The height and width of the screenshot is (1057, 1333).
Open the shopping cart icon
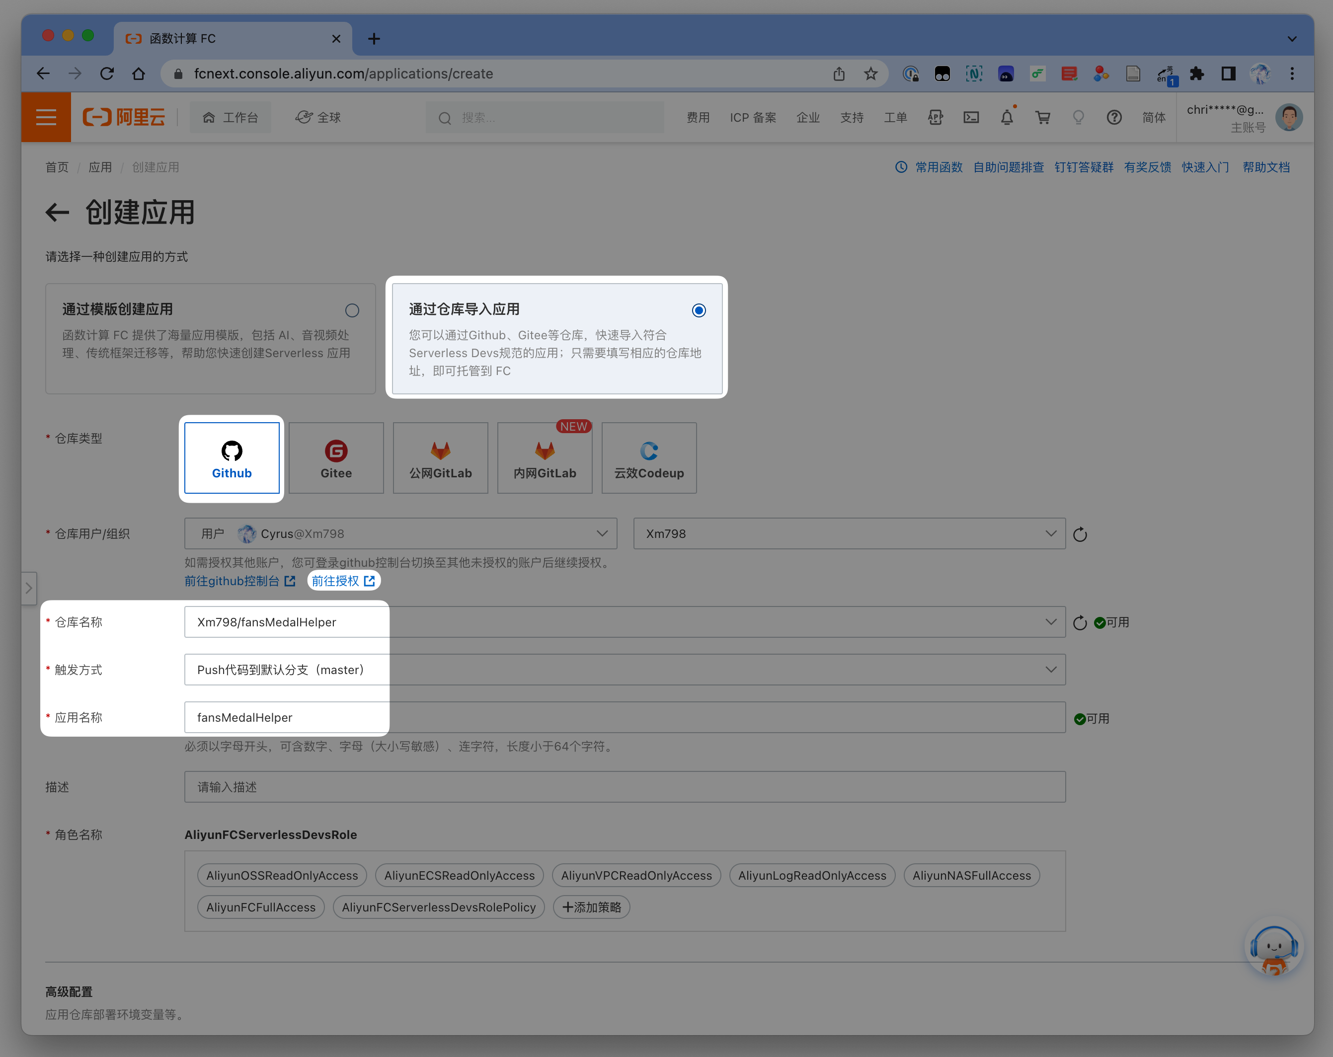click(1042, 117)
